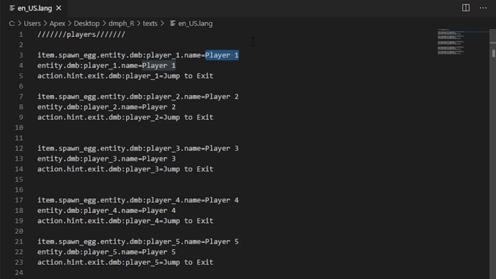Click 'item.spawn_egg.entity.dmb:player_2.name=Player 2' line
Image resolution: width=496 pixels, height=279 pixels.
(138, 97)
